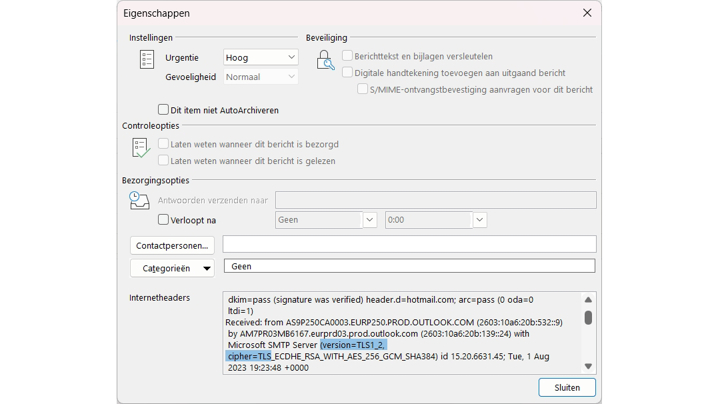Image resolution: width=718 pixels, height=404 pixels.
Task: Click the contacts text field
Action: pos(409,245)
